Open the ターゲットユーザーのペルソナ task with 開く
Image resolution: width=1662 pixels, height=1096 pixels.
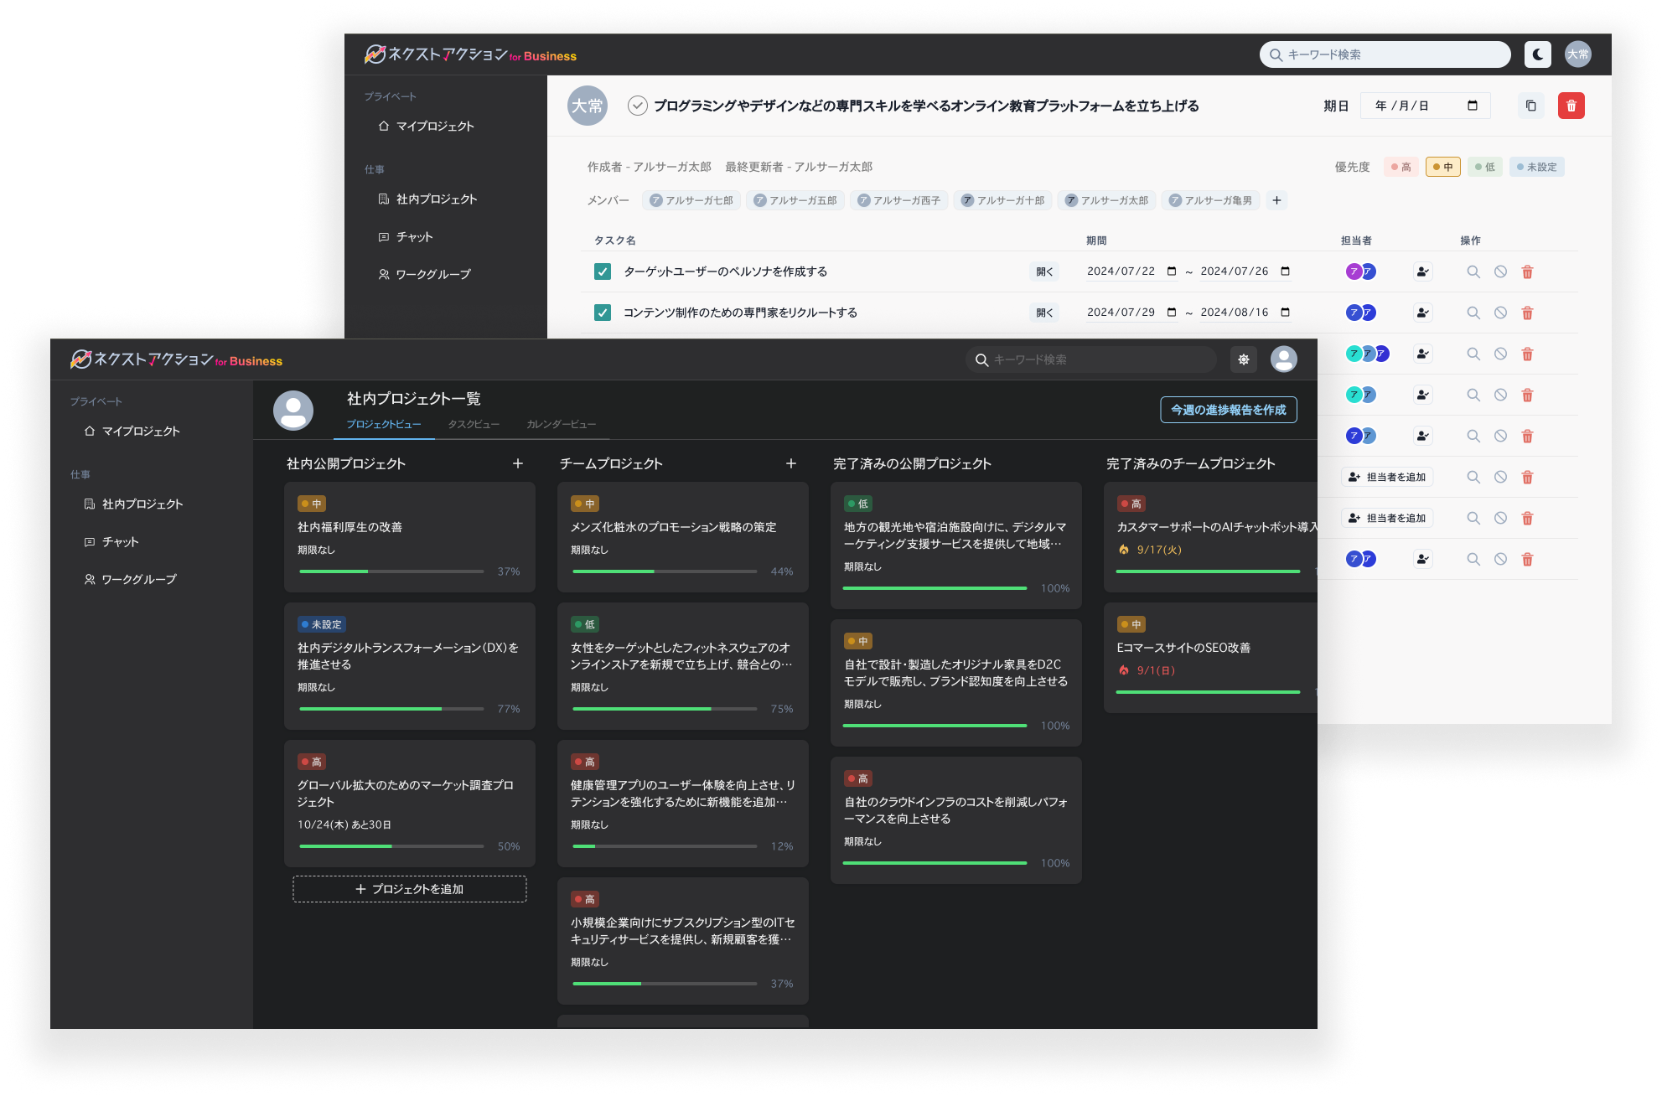click(x=1044, y=271)
